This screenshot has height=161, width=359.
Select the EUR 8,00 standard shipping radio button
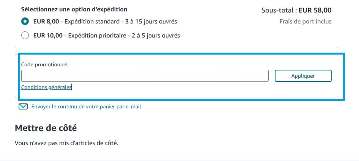click(25, 21)
